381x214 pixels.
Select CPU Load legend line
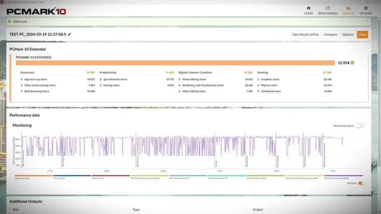pos(72,176)
